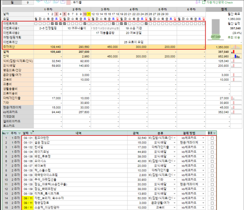
Task: Click the amount 44,900 for 레이지모닝
Action: 142,152
